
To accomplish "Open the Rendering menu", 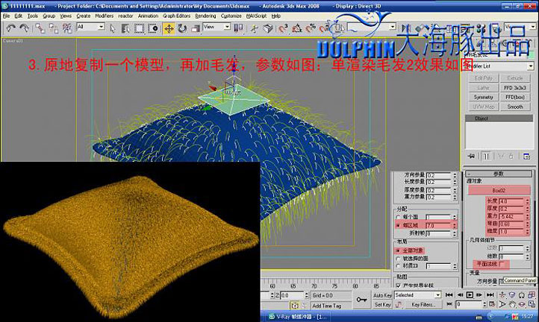I will (205, 16).
